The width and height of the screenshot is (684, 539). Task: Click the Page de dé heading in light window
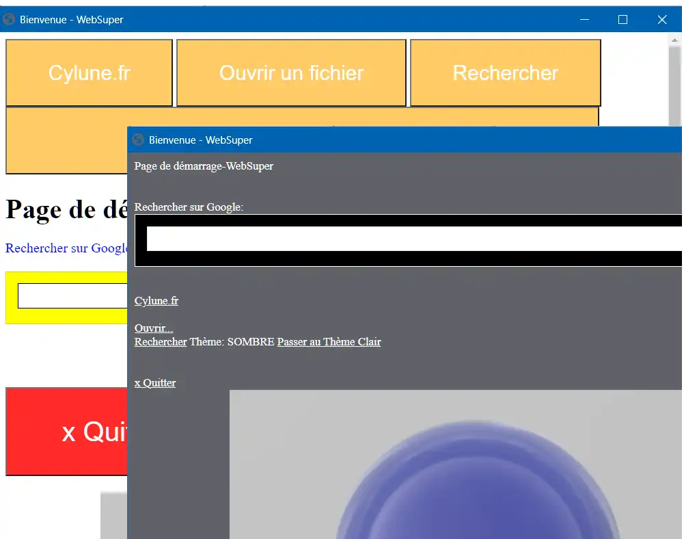(x=66, y=210)
